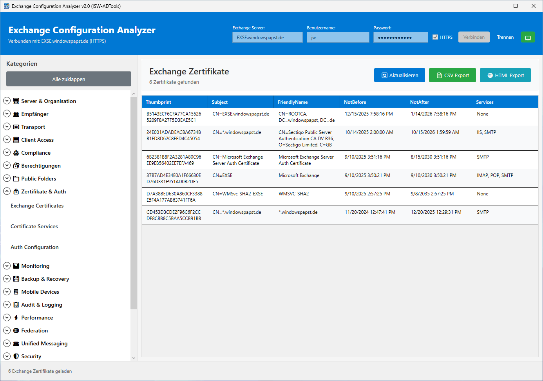Click the Server & Organisation category icon
Image resolution: width=543 pixels, height=381 pixels.
(16, 101)
